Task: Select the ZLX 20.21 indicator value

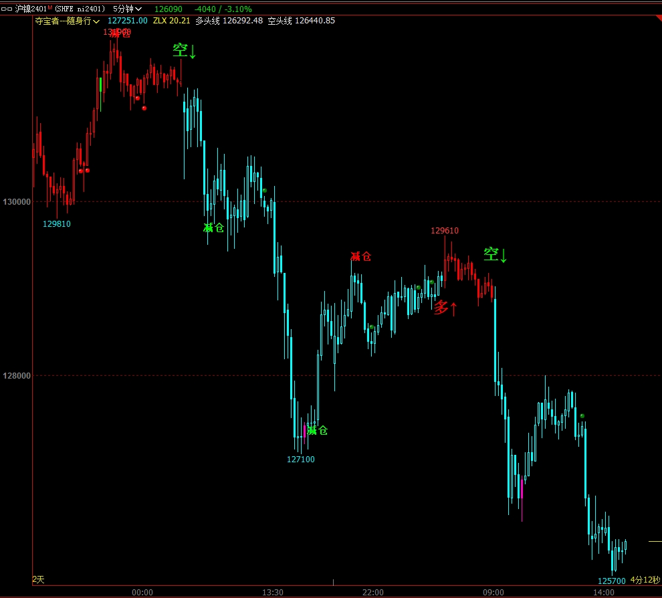Action: coord(171,21)
